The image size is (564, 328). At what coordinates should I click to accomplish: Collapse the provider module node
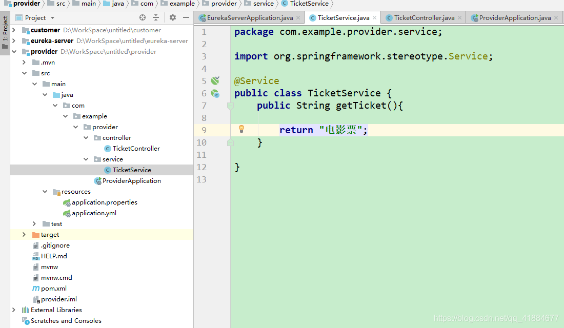point(14,52)
